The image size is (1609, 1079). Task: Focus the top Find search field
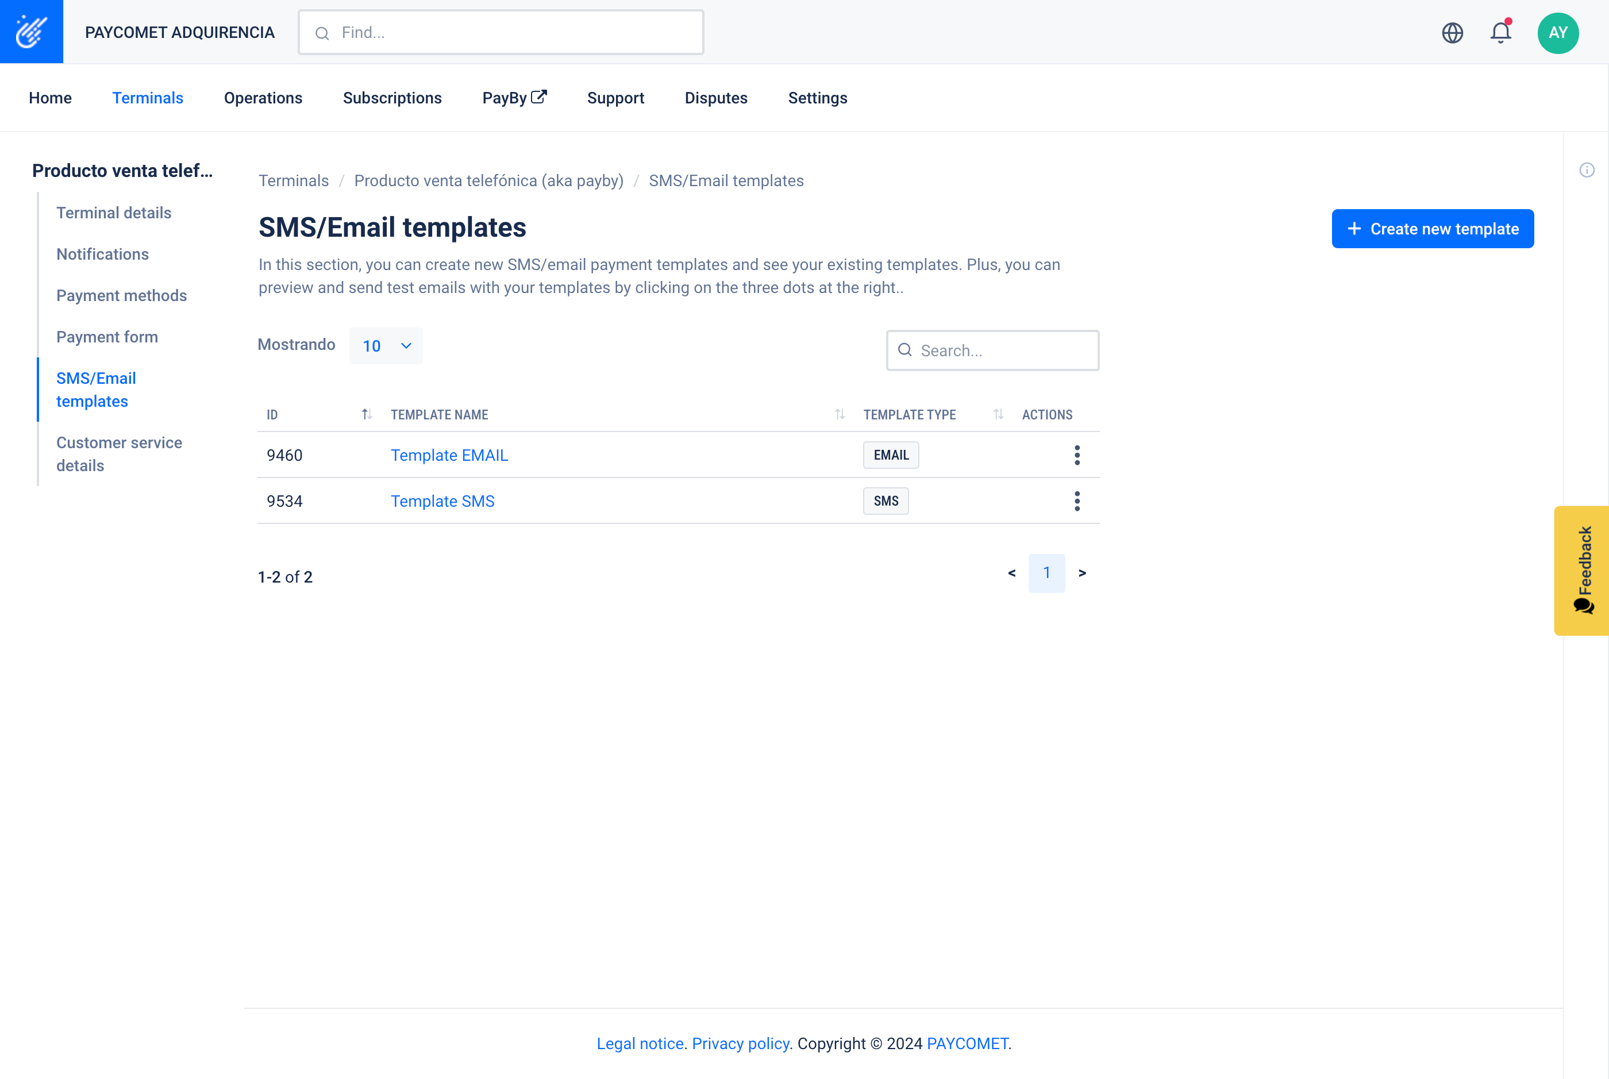pyautogui.click(x=501, y=32)
